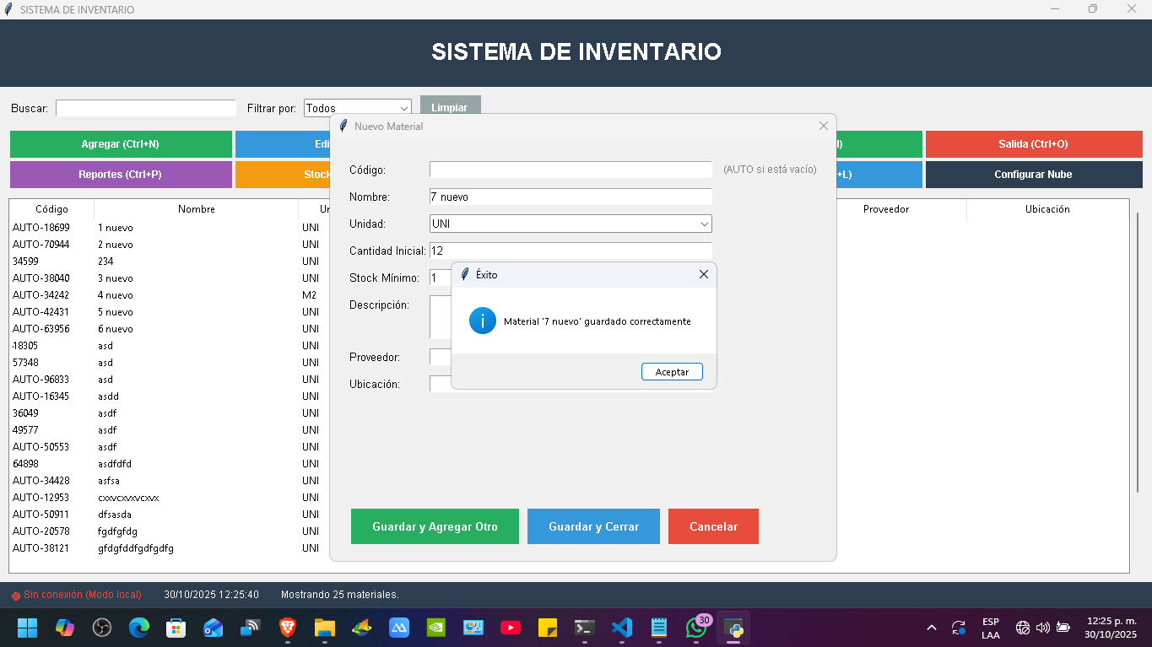Click the Código input field in form
This screenshot has height=647, width=1152.
(x=571, y=170)
